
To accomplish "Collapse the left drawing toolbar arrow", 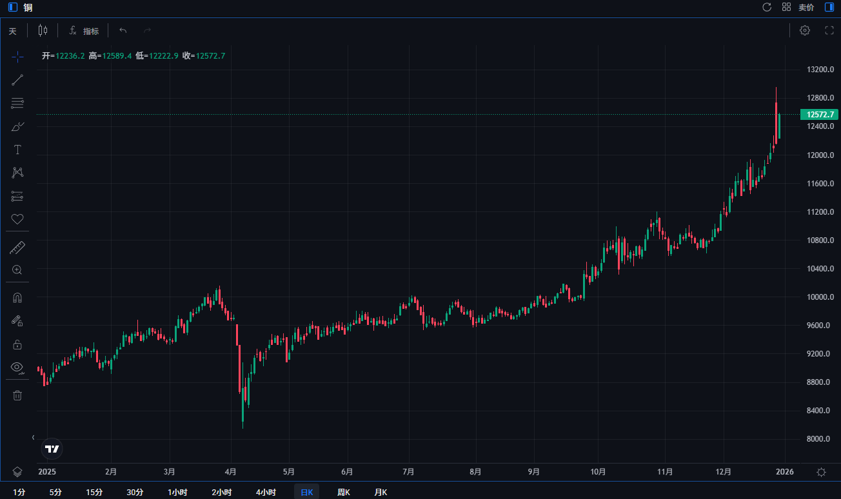I will coord(34,437).
